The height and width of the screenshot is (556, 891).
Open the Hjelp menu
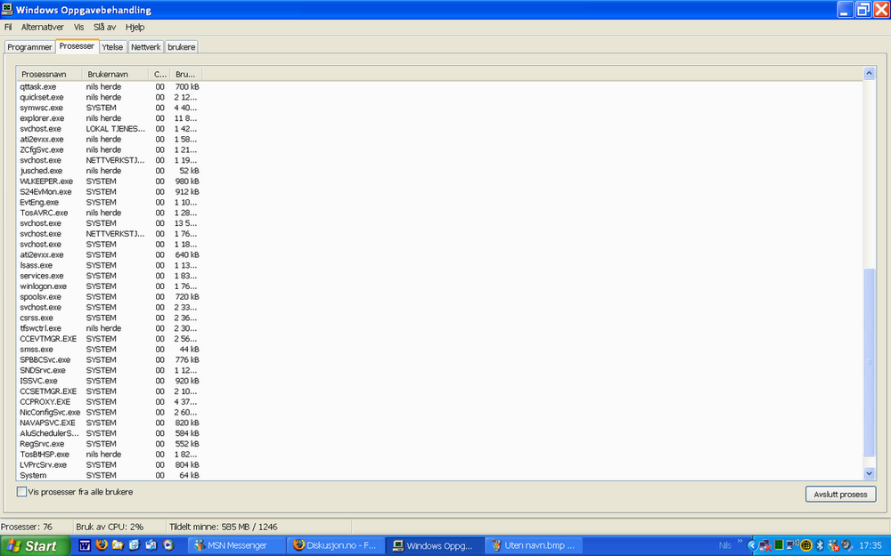(135, 27)
